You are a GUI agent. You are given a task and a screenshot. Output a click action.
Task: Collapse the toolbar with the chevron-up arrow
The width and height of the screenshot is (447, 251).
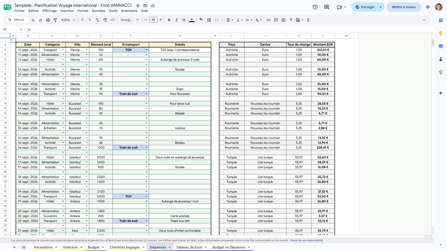(x=424, y=20)
